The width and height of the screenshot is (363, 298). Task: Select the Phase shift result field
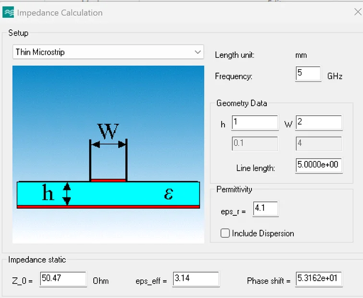[319, 279]
